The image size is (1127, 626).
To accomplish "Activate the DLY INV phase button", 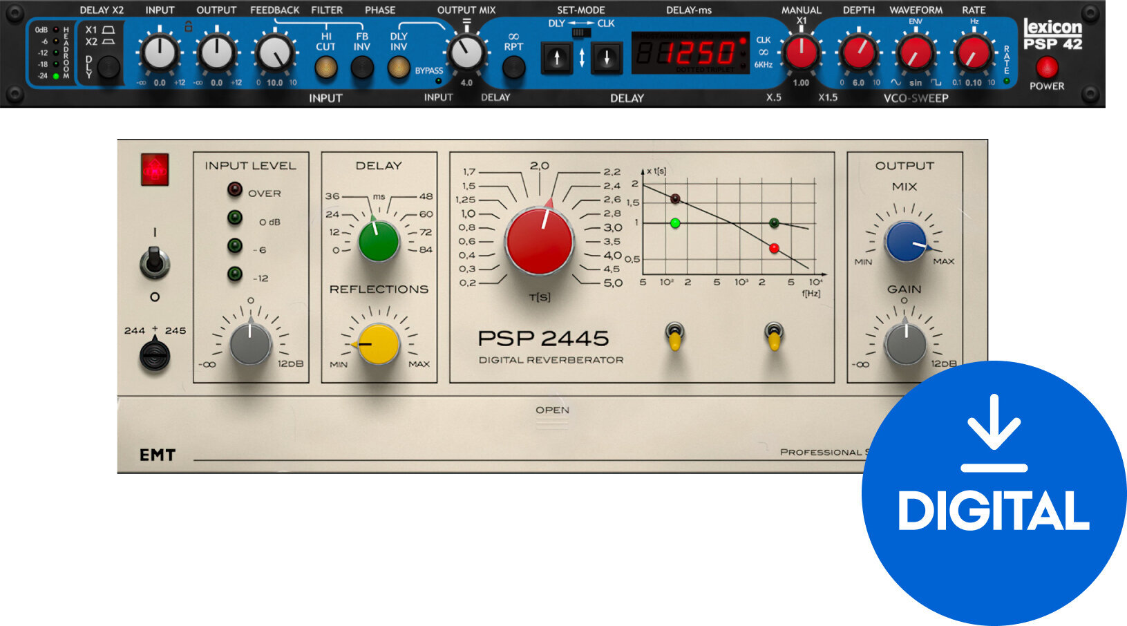I will click(x=397, y=67).
